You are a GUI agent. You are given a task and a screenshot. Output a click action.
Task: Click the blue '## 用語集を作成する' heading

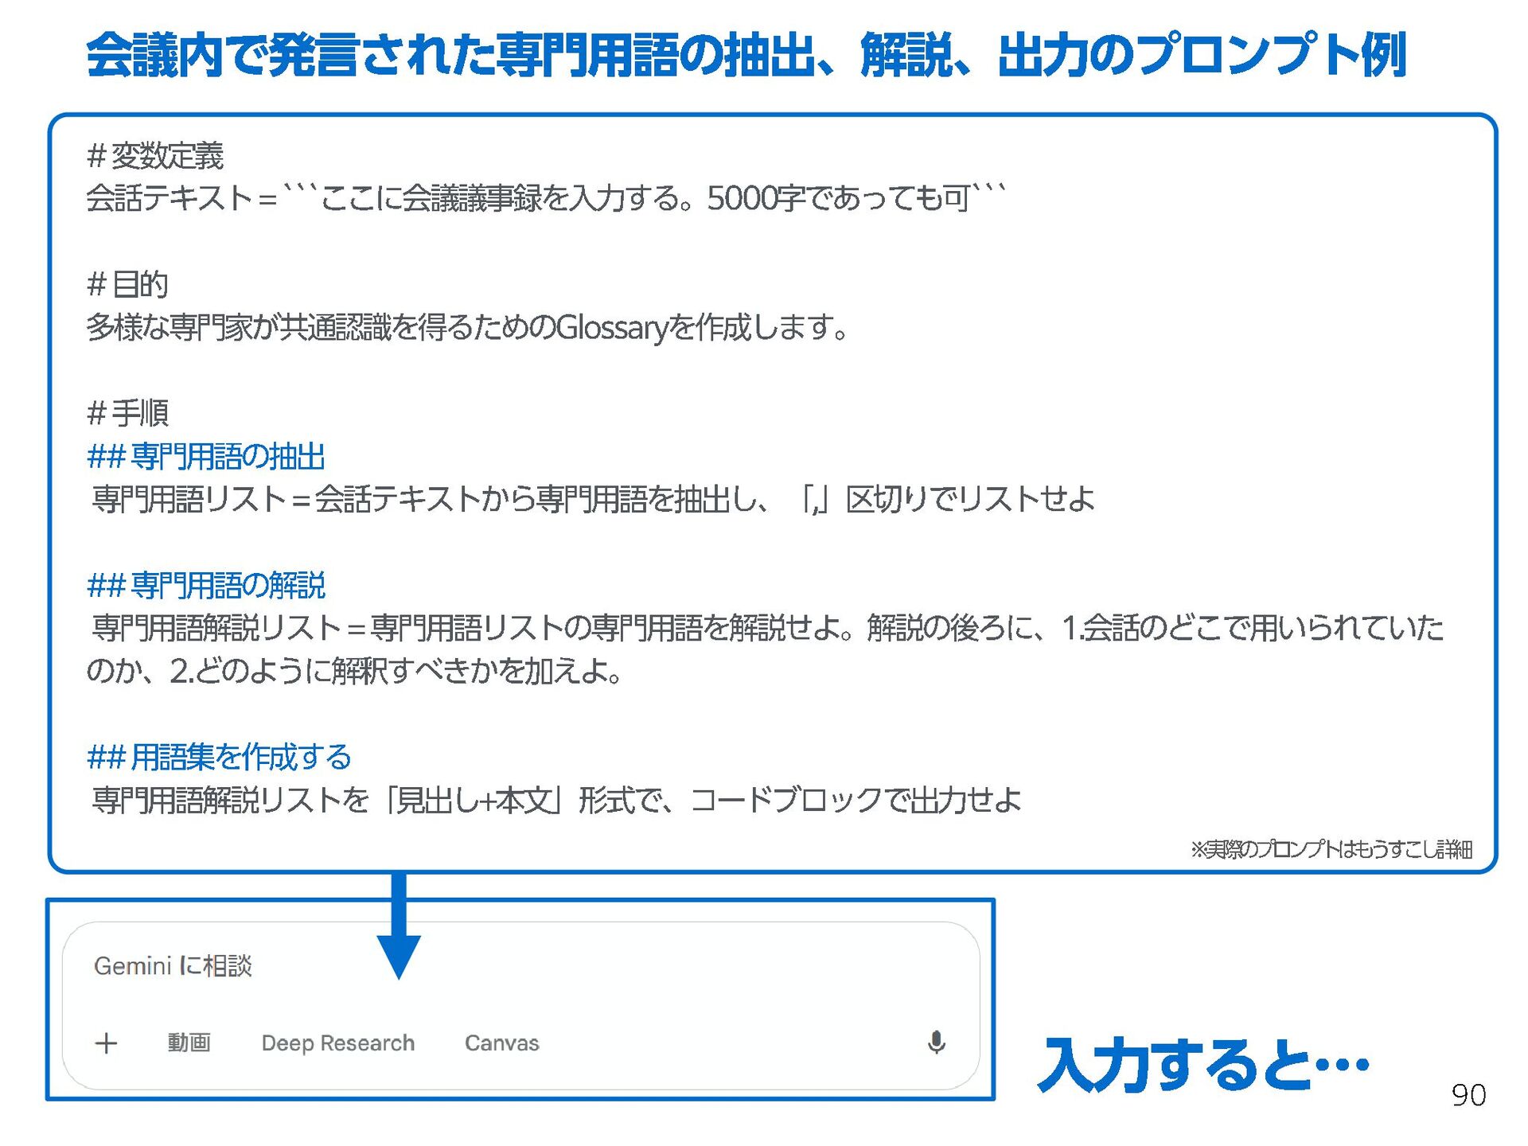219,757
